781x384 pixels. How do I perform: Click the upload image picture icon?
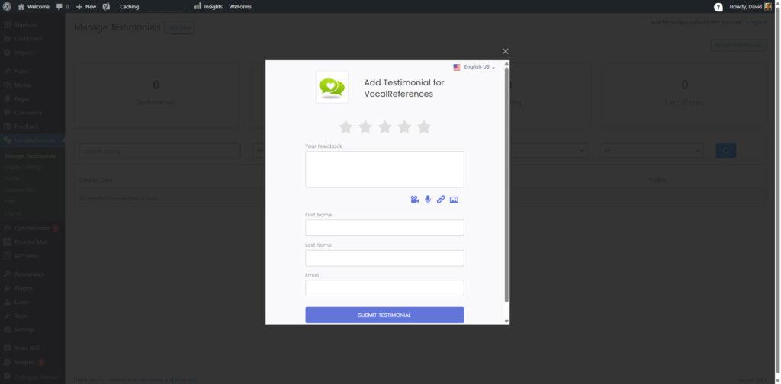click(x=454, y=200)
